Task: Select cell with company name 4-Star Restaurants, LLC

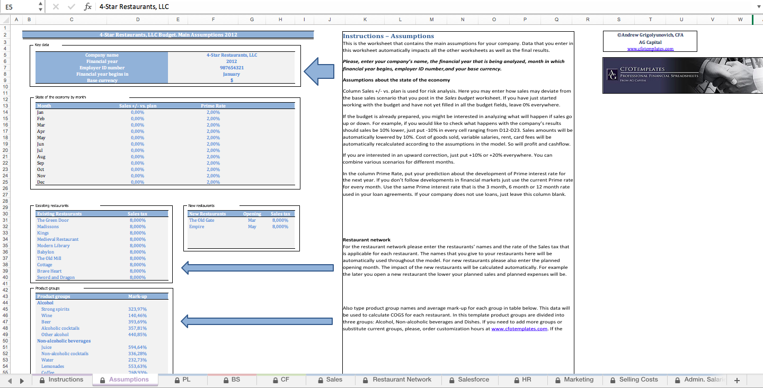Action: point(232,55)
